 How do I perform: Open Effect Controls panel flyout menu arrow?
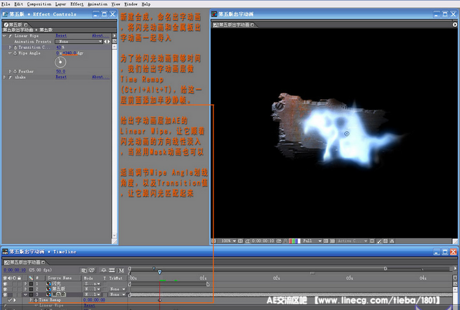coord(115,36)
